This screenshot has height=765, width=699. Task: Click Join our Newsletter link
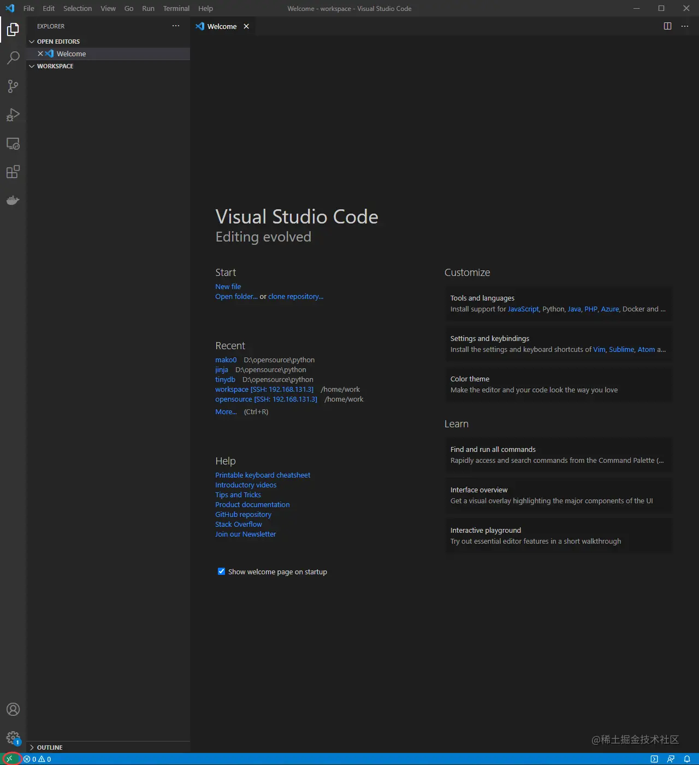point(246,534)
